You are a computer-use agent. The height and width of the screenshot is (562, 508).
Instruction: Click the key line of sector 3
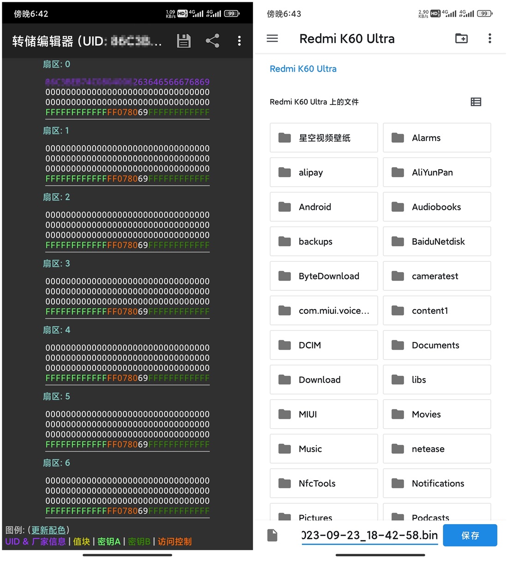pyautogui.click(x=127, y=312)
